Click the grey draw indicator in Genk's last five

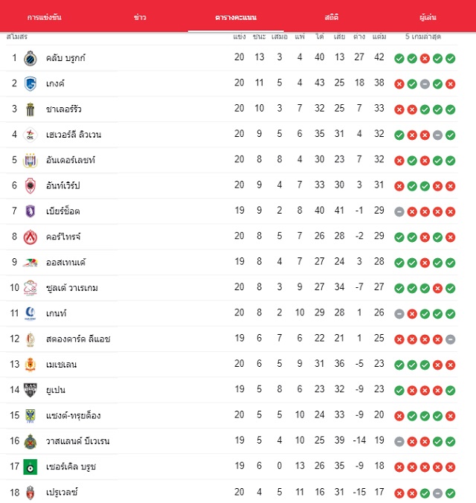(x=425, y=84)
